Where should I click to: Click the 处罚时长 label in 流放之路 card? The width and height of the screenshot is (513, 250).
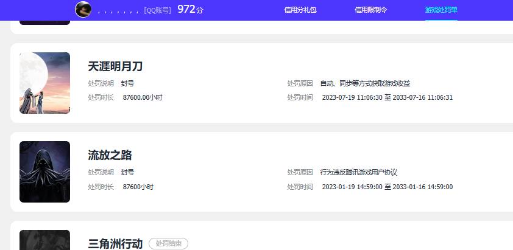pos(101,187)
